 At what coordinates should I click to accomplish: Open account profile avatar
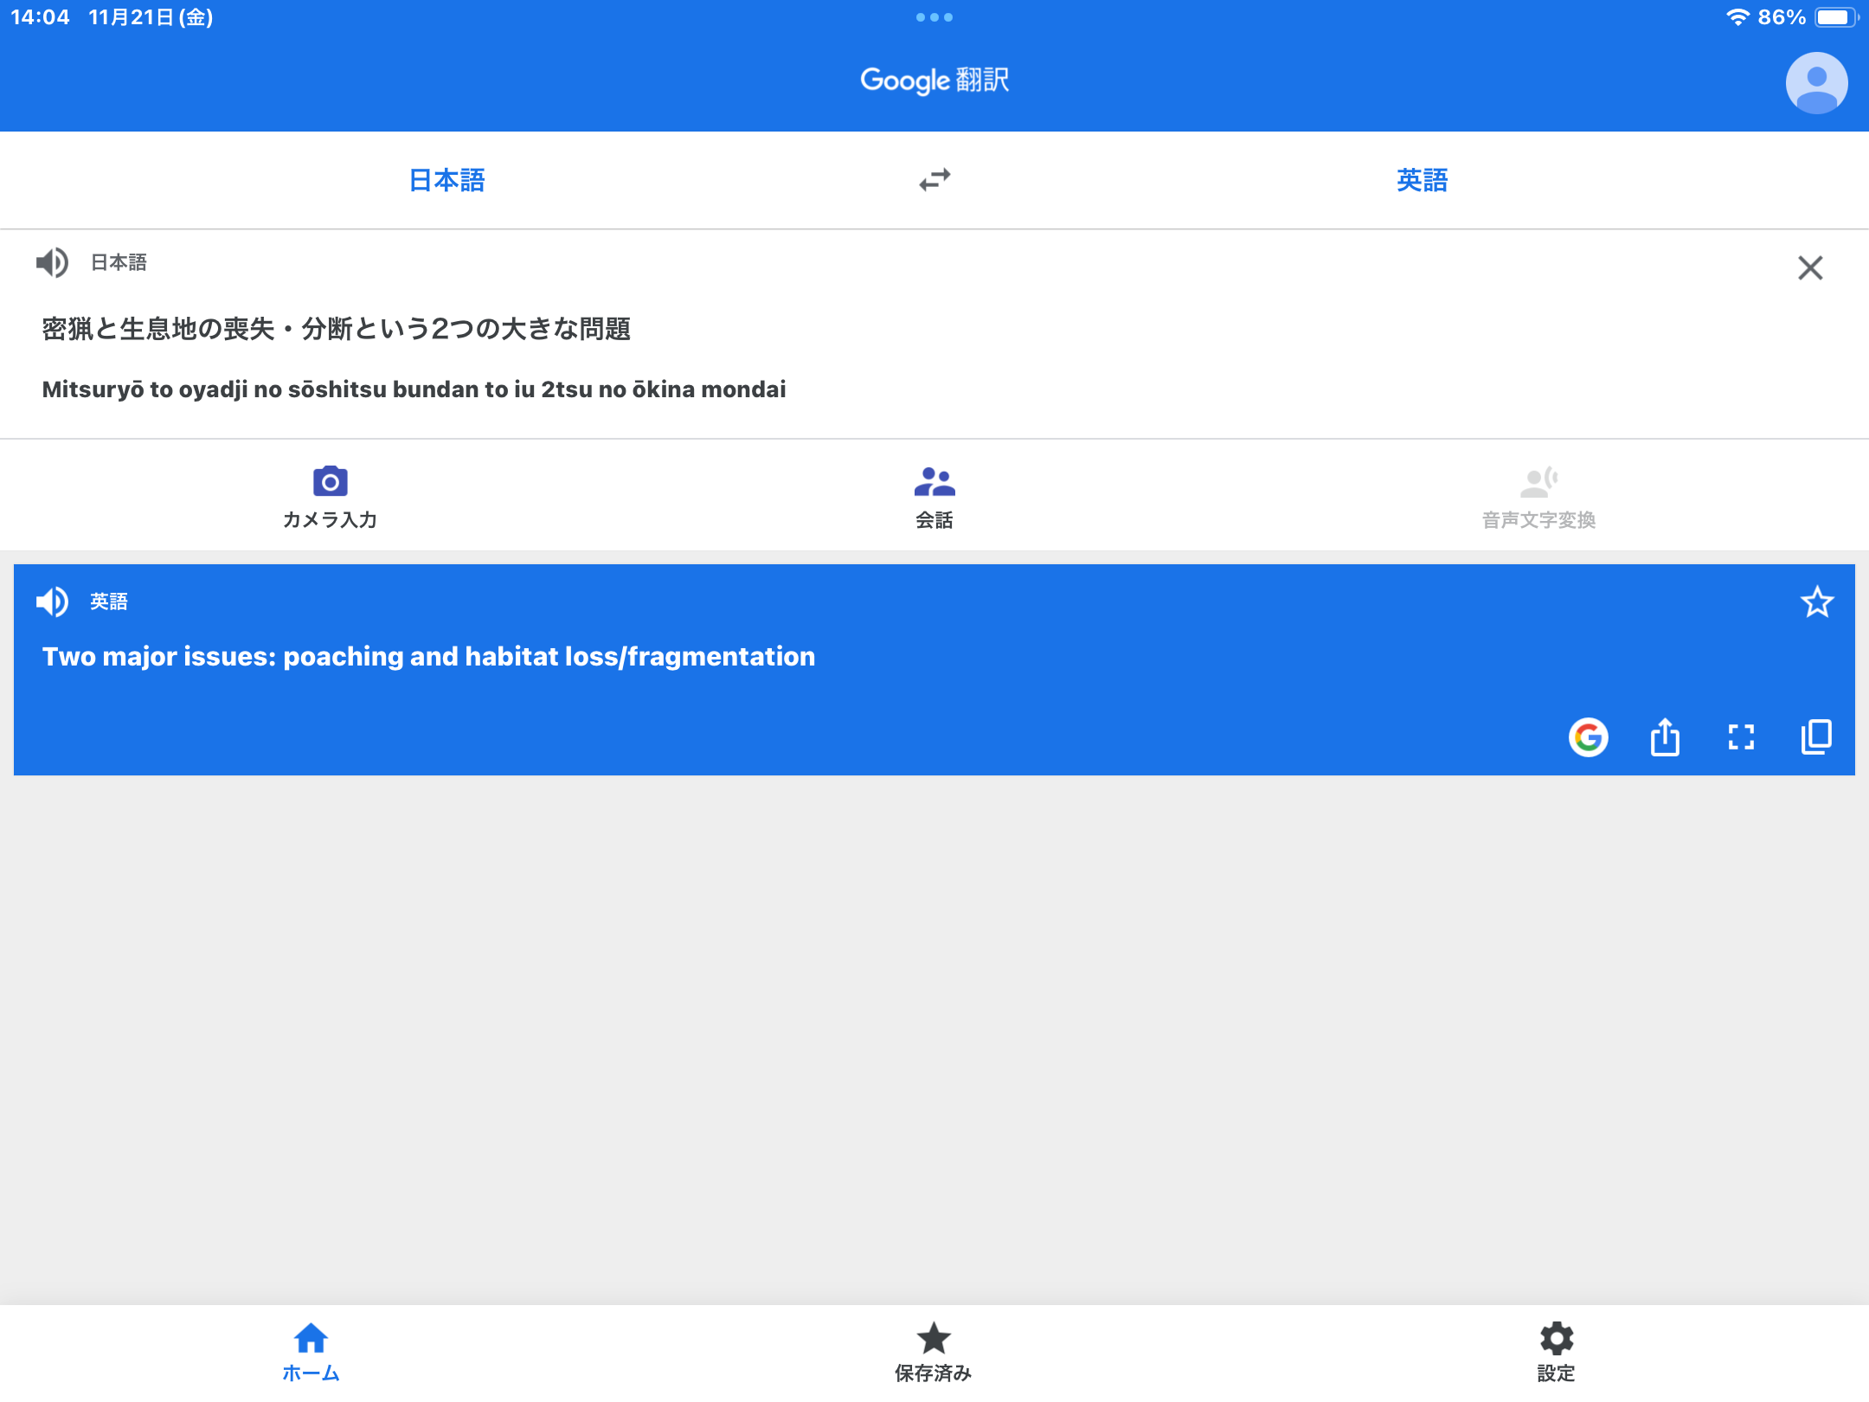point(1816,82)
